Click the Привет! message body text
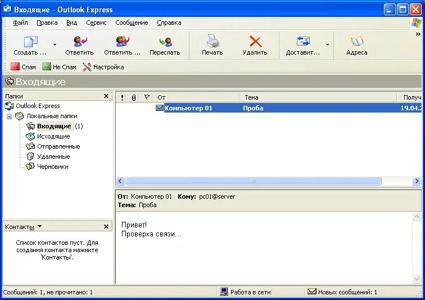Image resolution: width=425 pixels, height=300 pixels. pyautogui.click(x=134, y=225)
